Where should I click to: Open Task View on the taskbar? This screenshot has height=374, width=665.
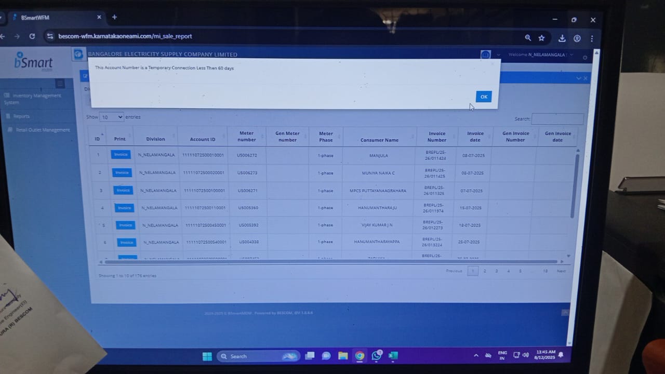[x=310, y=356]
